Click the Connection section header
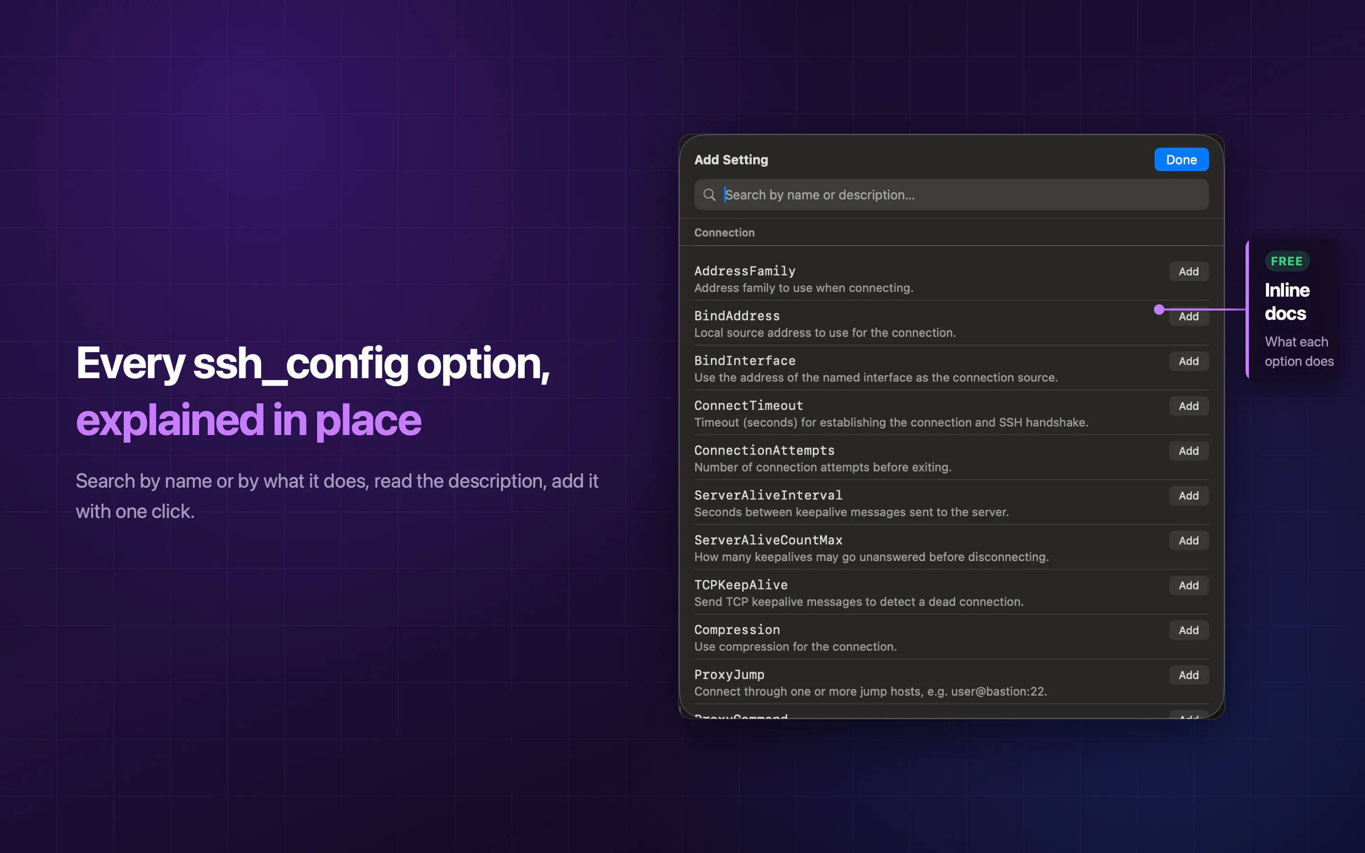The width and height of the screenshot is (1365, 853). click(x=724, y=232)
